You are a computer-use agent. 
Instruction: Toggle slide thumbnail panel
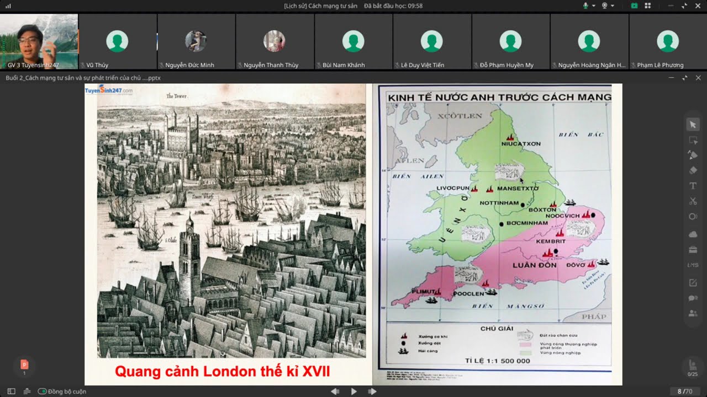11,391
